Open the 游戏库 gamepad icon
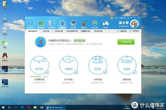This screenshot has width=166, height=110. pyautogui.click(x=106, y=24)
